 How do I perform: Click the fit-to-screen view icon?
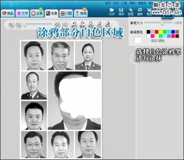click(x=57, y=25)
